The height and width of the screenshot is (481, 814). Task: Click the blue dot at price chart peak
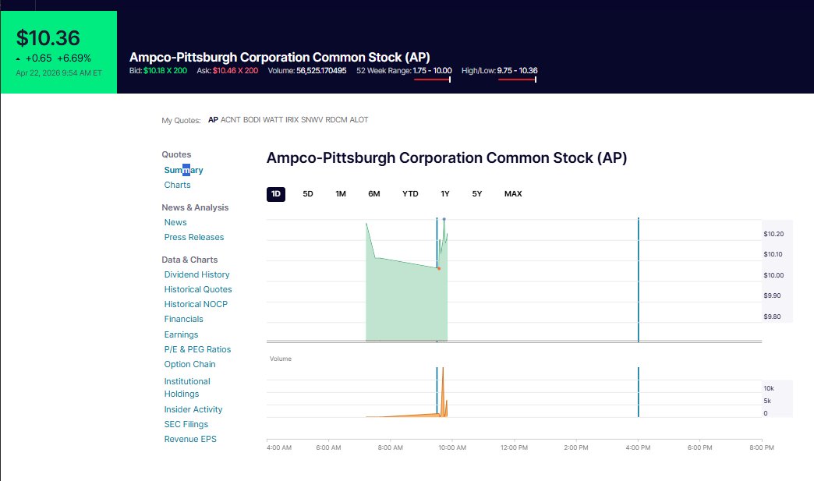[444, 220]
